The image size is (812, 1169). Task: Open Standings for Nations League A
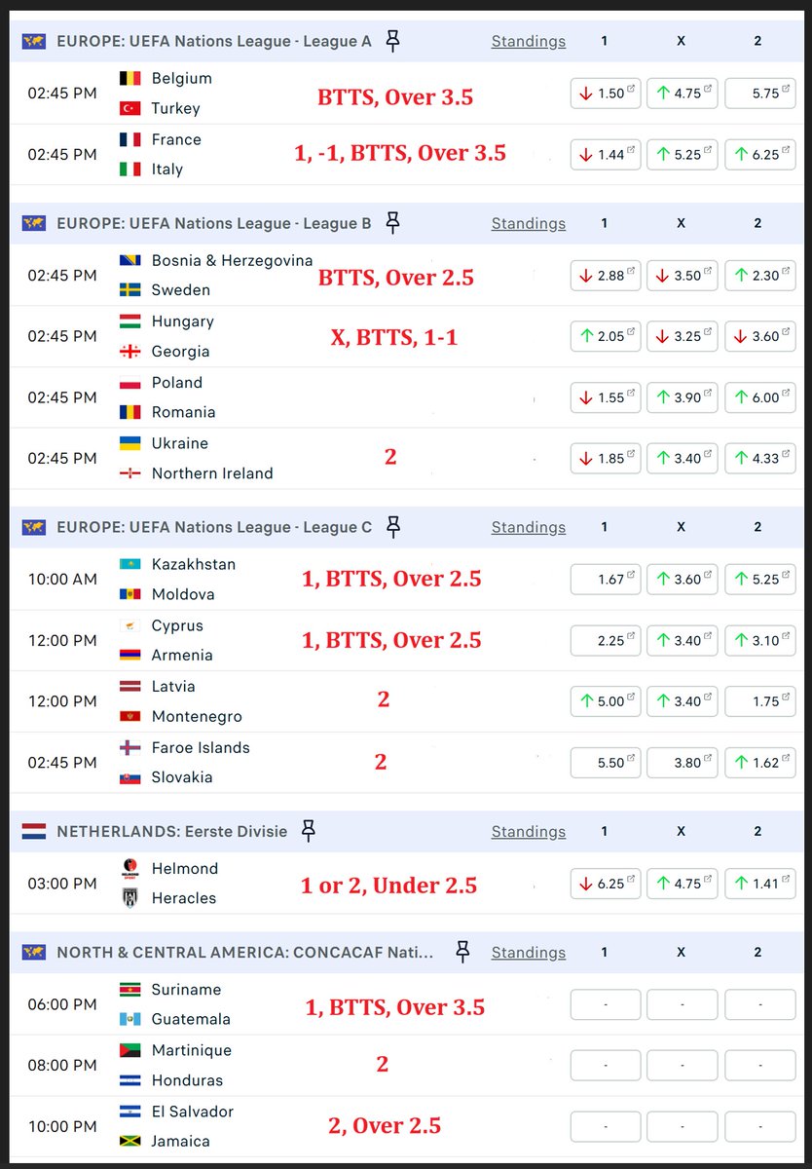(x=529, y=41)
